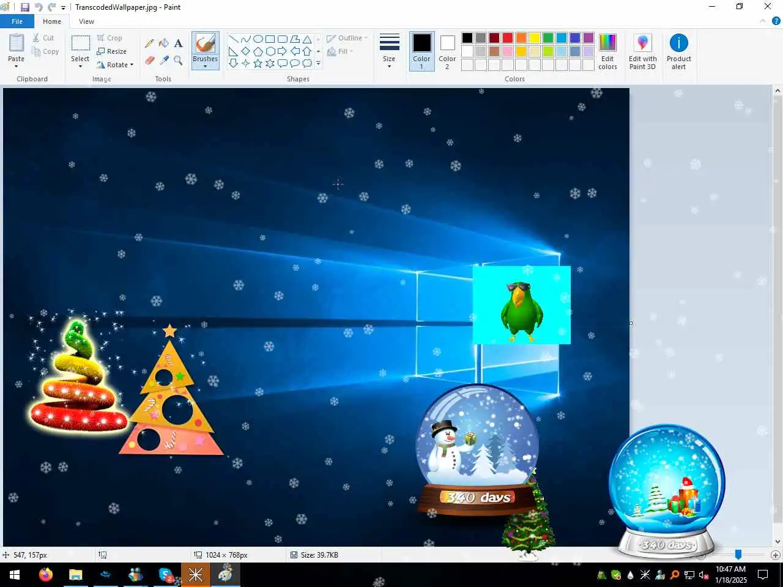
Task: Select the Color picker eyedropper tool
Action: click(x=164, y=60)
